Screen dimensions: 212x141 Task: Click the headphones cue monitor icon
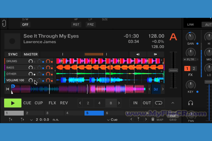point(191,103)
